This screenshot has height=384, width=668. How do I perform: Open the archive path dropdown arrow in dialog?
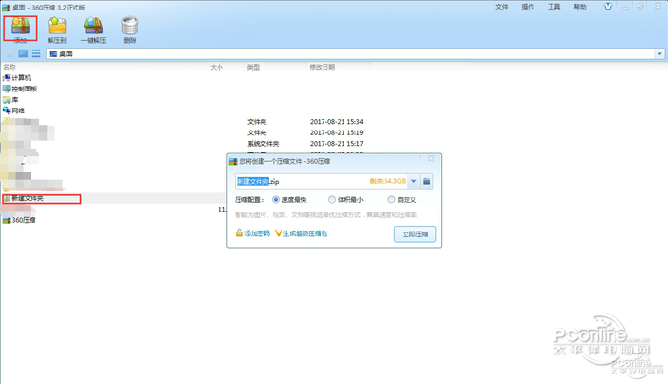(x=413, y=182)
